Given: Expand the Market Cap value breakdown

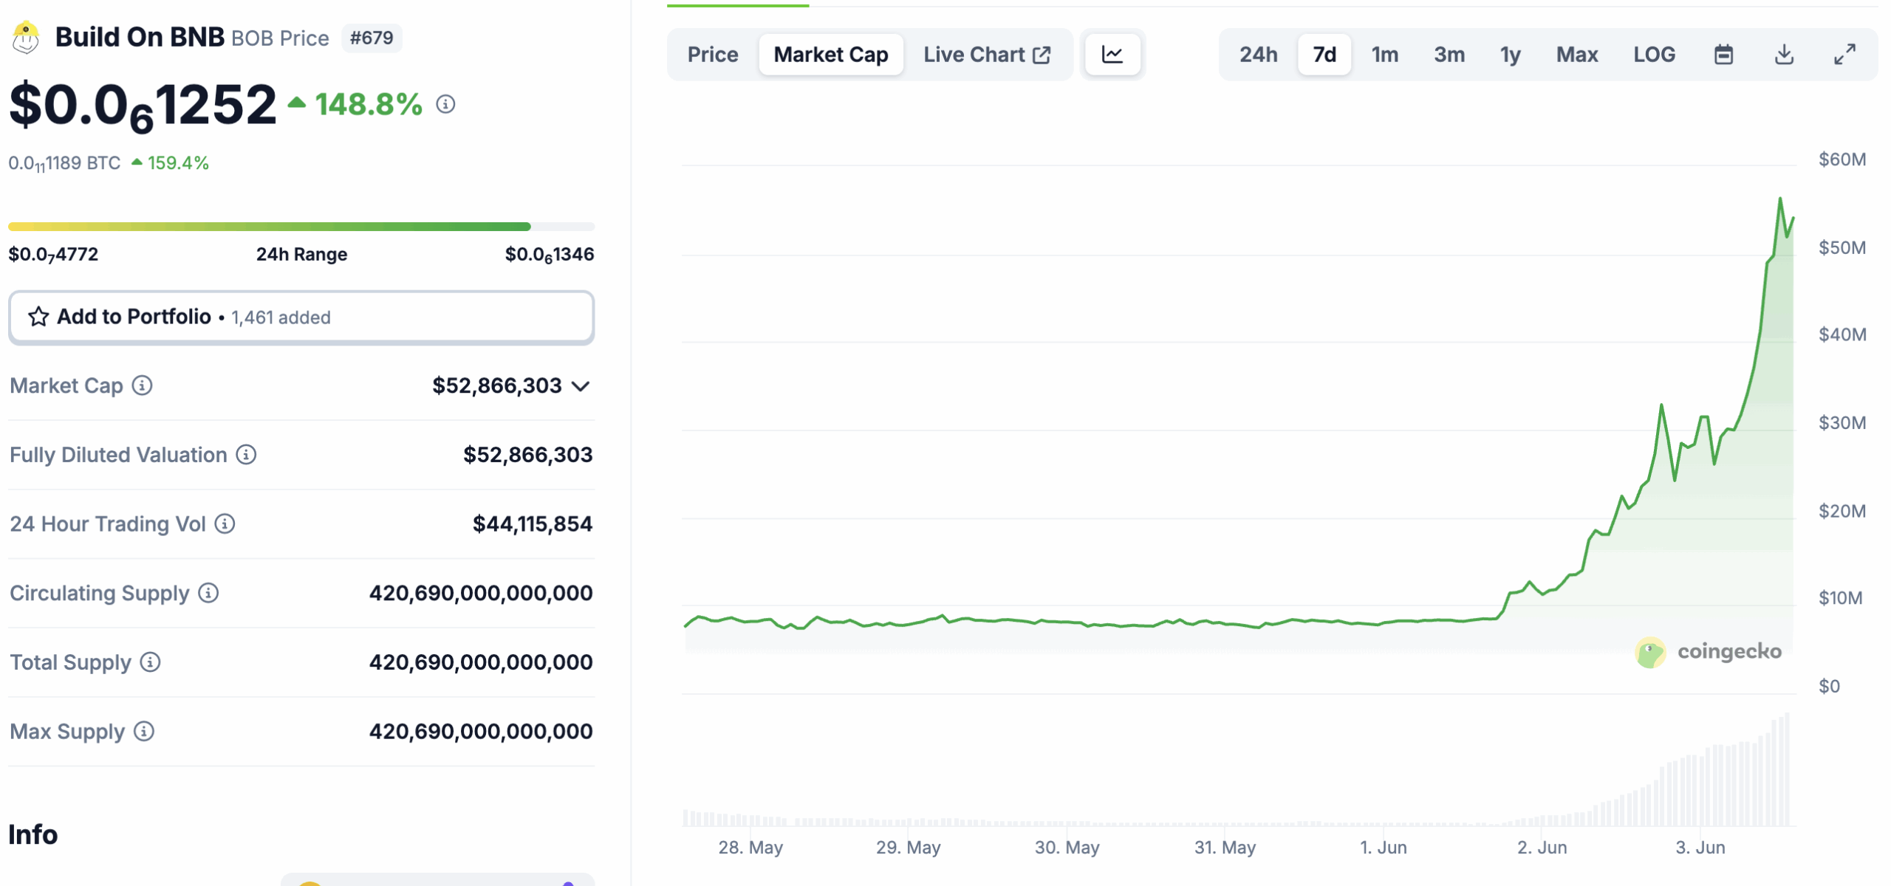Looking at the screenshot, I should click(581, 385).
